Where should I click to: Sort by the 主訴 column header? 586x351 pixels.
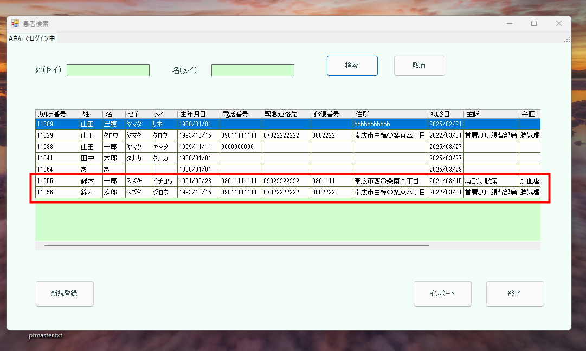click(x=490, y=114)
